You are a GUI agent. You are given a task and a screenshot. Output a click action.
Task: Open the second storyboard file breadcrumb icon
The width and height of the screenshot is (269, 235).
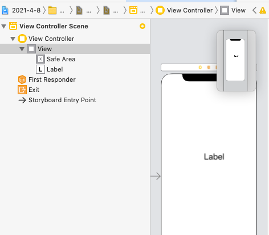(107, 10)
